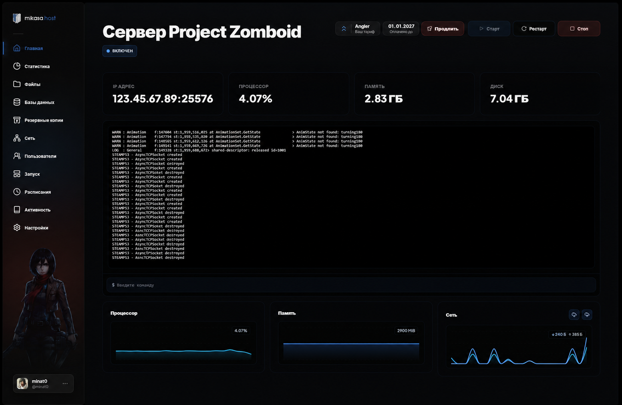Click the Пользователи person icon

[17, 156]
